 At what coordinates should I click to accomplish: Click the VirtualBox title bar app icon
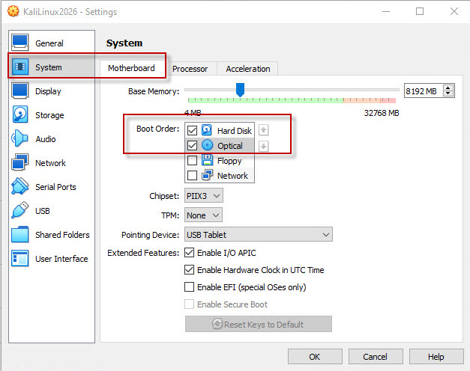(13, 11)
